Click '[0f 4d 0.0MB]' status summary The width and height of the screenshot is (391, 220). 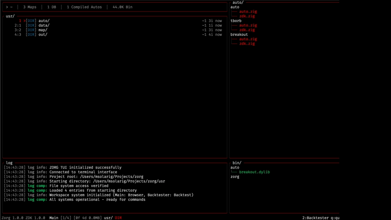pos(87,218)
